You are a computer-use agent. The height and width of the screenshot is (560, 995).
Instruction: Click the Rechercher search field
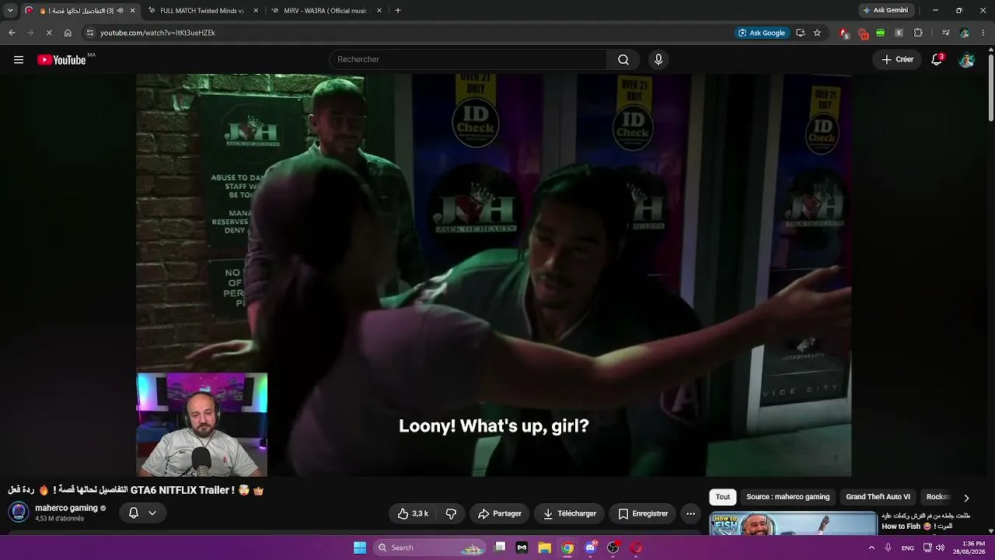click(x=468, y=60)
